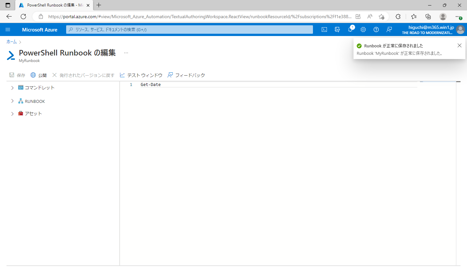Close the PowerShell Runbook browser tab
Image resolution: width=467 pixels, height=279 pixels.
[x=88, y=5]
